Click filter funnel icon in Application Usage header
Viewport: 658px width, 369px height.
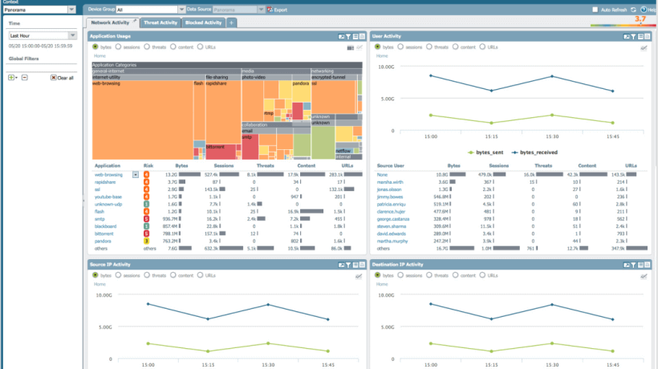tap(348, 37)
